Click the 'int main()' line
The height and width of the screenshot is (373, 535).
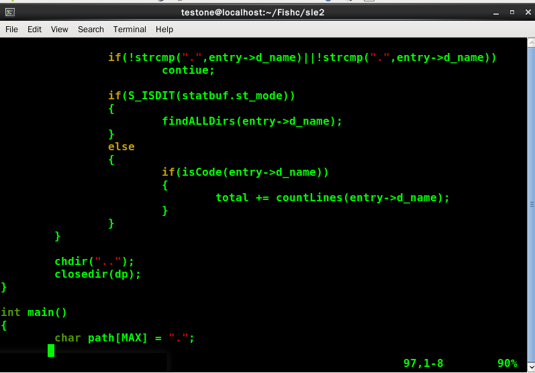34,313
